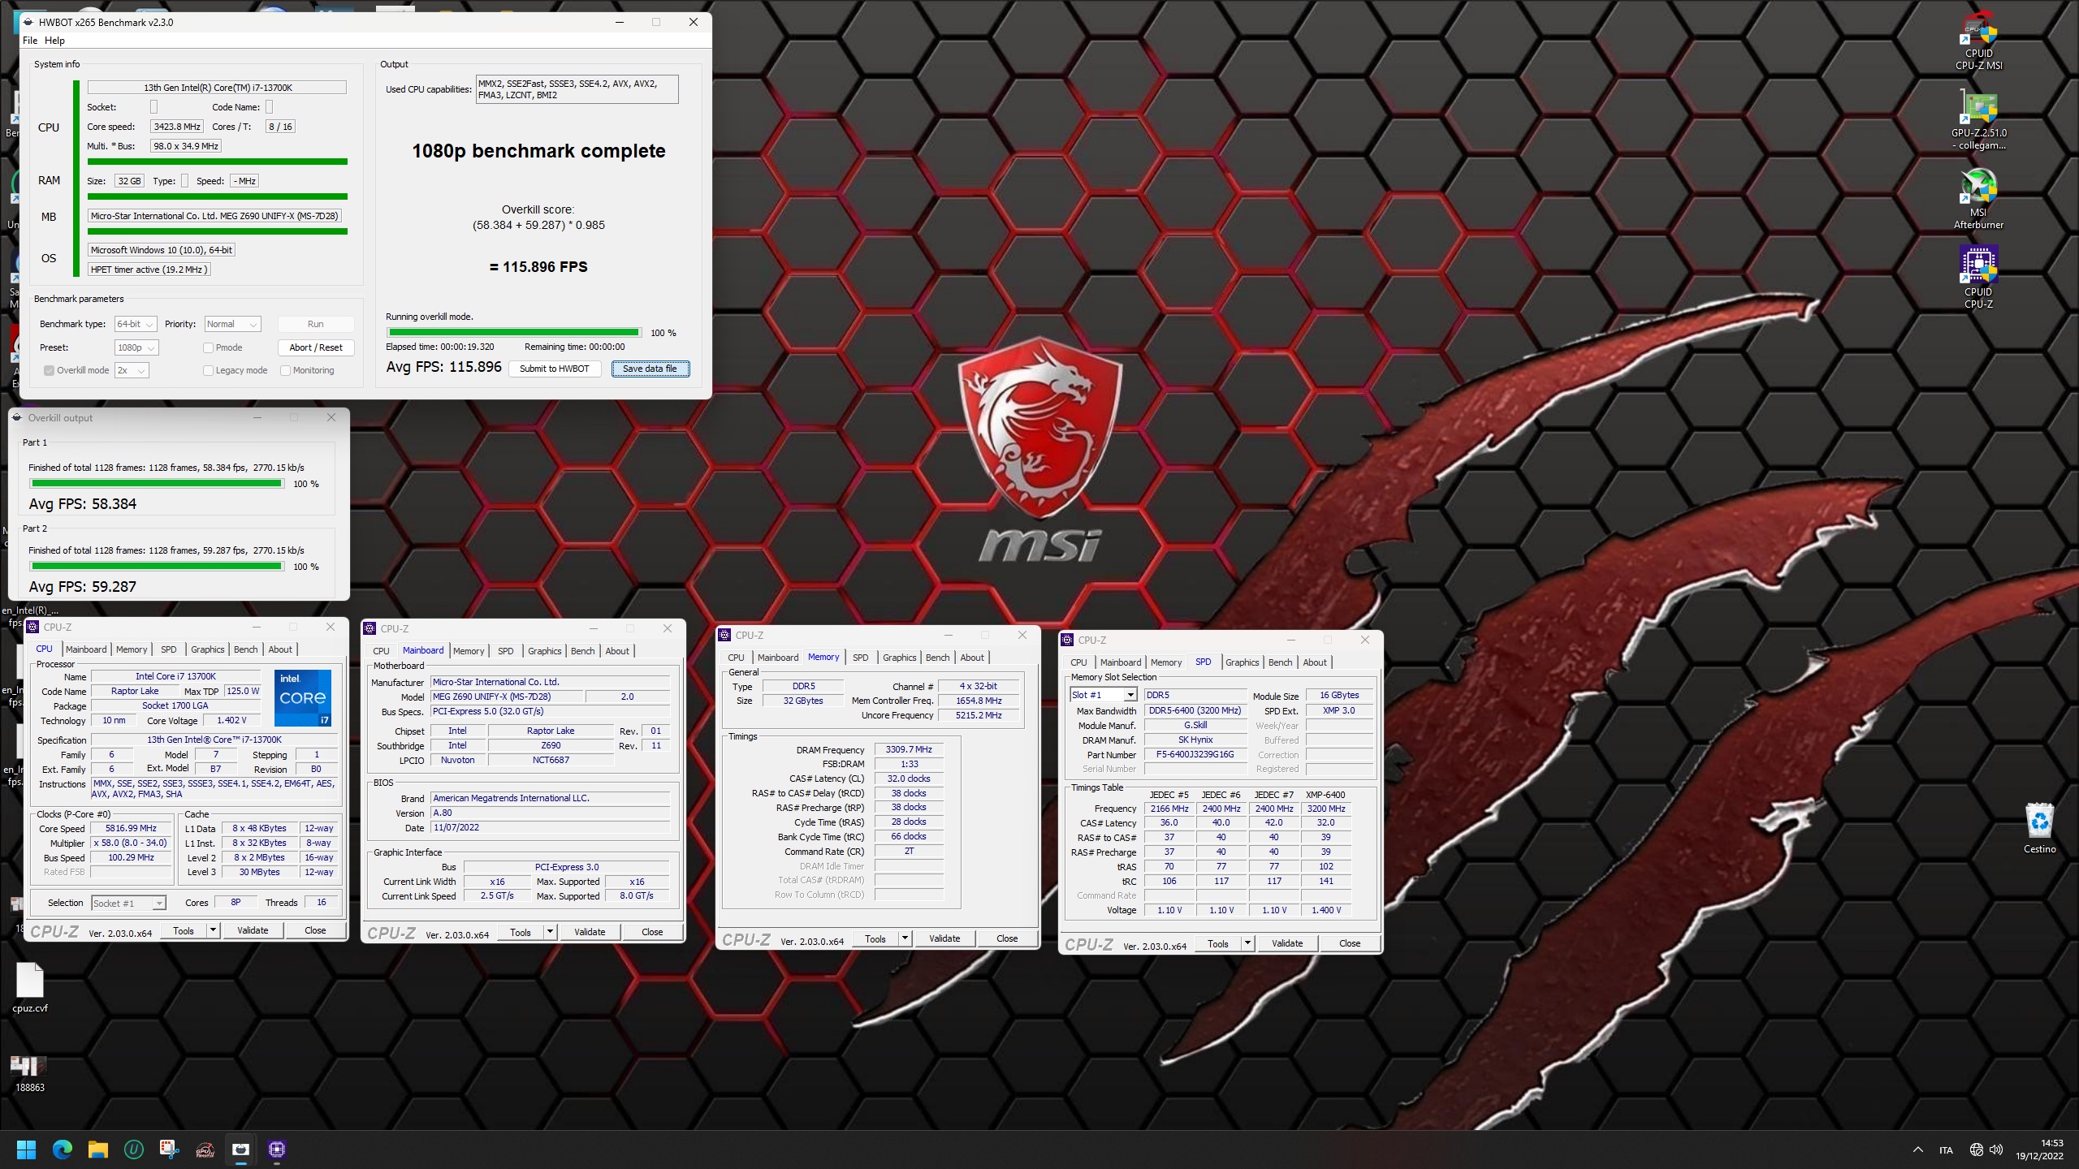This screenshot has height=1169, width=2079.
Task: Open the CPUID CPU-Z desktop icon
Action: (x=1978, y=278)
